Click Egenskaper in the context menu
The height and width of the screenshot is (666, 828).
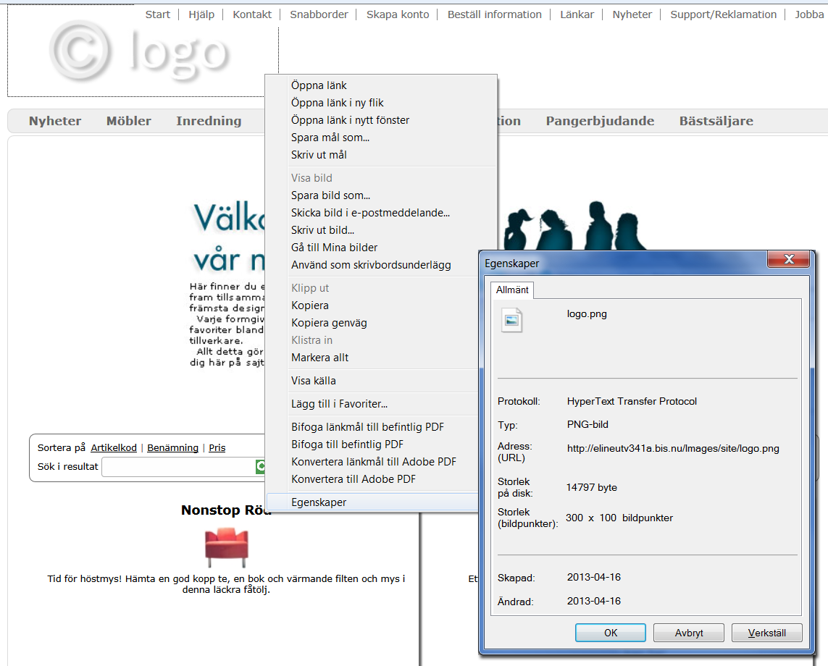pyautogui.click(x=373, y=502)
